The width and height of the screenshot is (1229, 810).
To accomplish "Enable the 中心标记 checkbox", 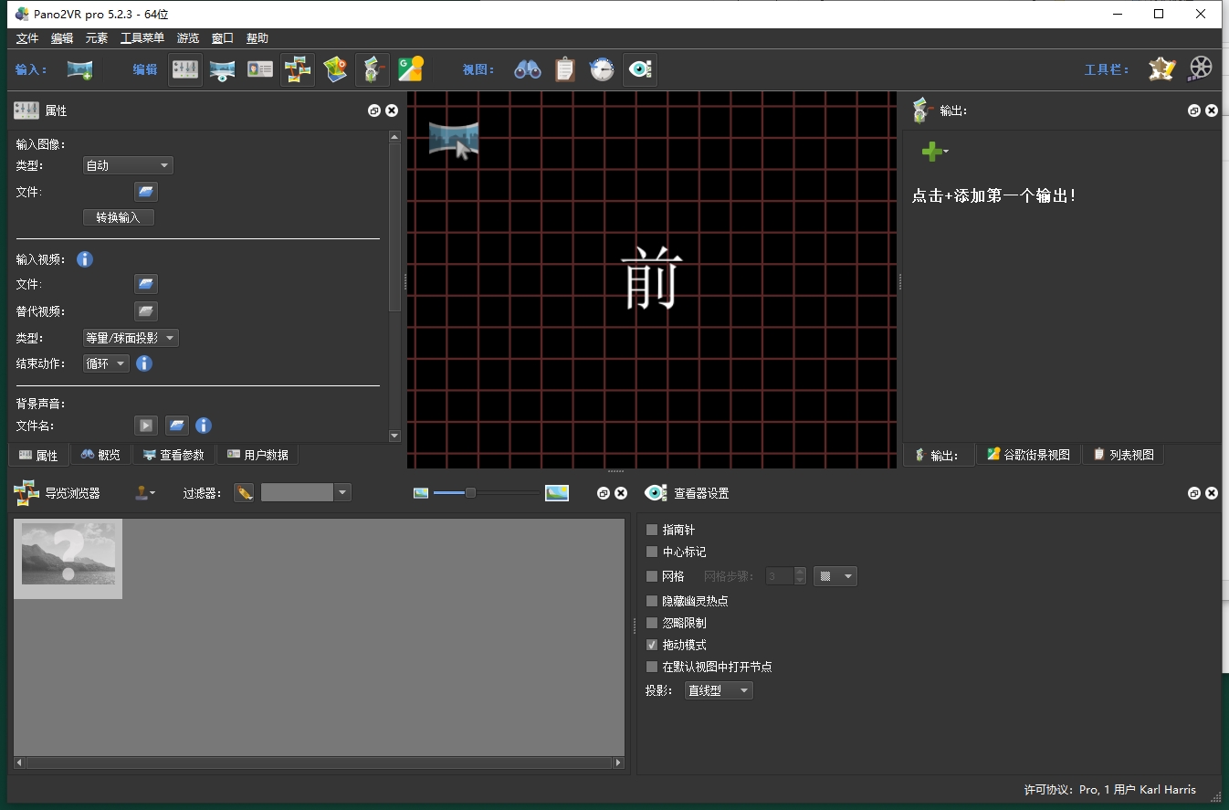I will (652, 552).
